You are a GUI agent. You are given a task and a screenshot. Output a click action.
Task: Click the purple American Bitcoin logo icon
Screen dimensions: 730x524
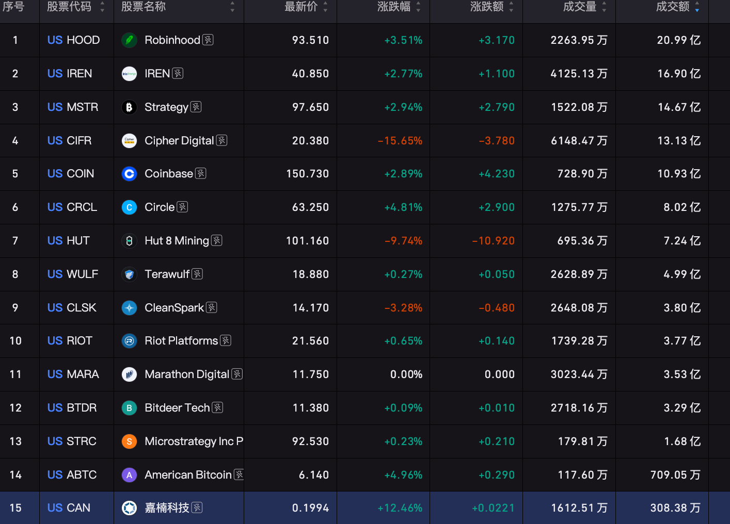pyautogui.click(x=129, y=475)
